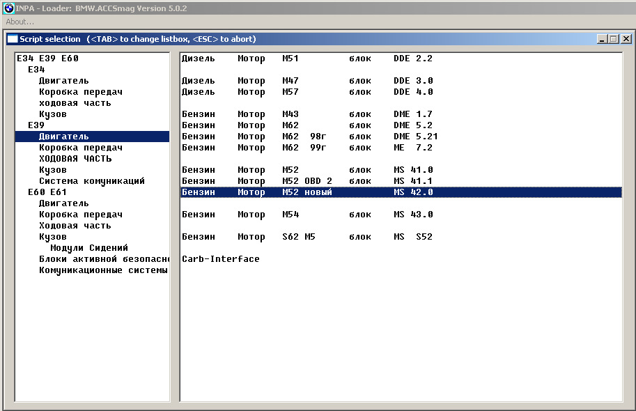636x411 pixels.
Task: Choose the Бензин M62 DME 5.2 script
Action: [x=401, y=125]
